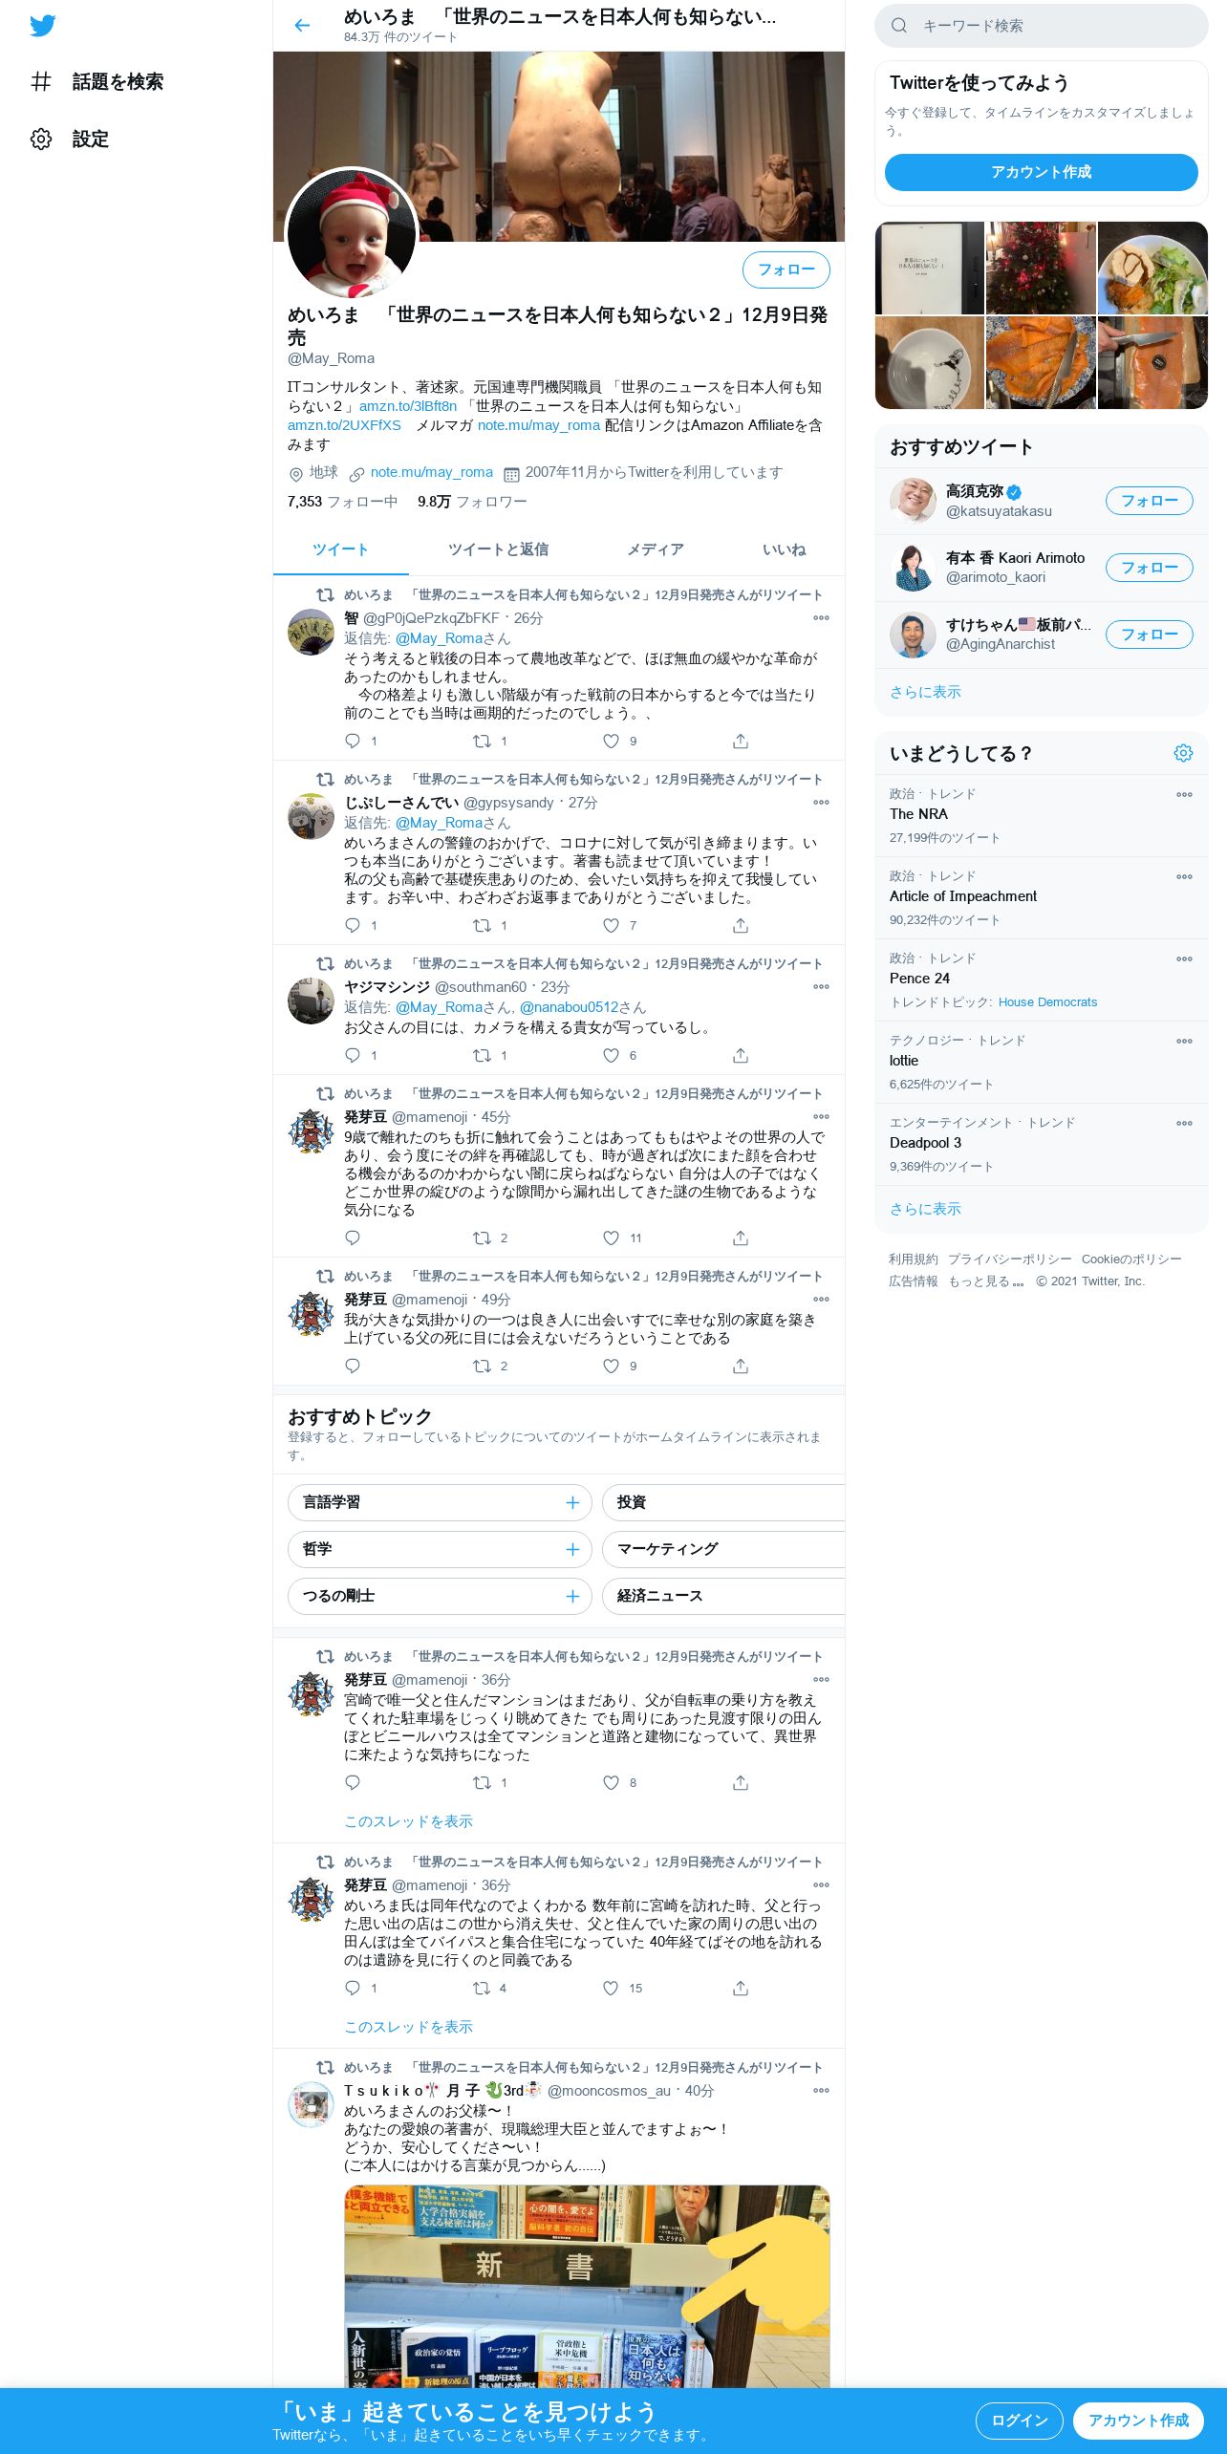Follow the 哲学 topic with plus

(572, 1549)
